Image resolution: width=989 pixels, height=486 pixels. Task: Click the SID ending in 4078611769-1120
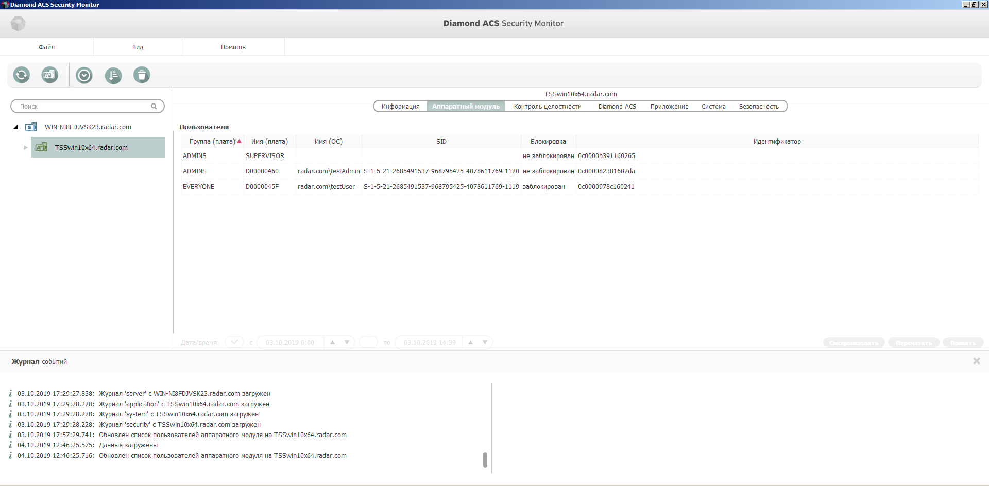[x=441, y=171]
